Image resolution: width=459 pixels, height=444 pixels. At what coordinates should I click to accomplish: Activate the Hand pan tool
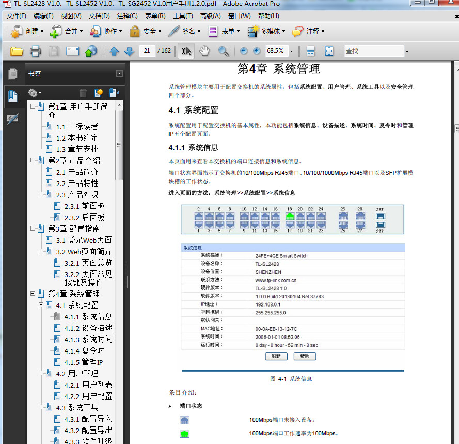tap(204, 51)
